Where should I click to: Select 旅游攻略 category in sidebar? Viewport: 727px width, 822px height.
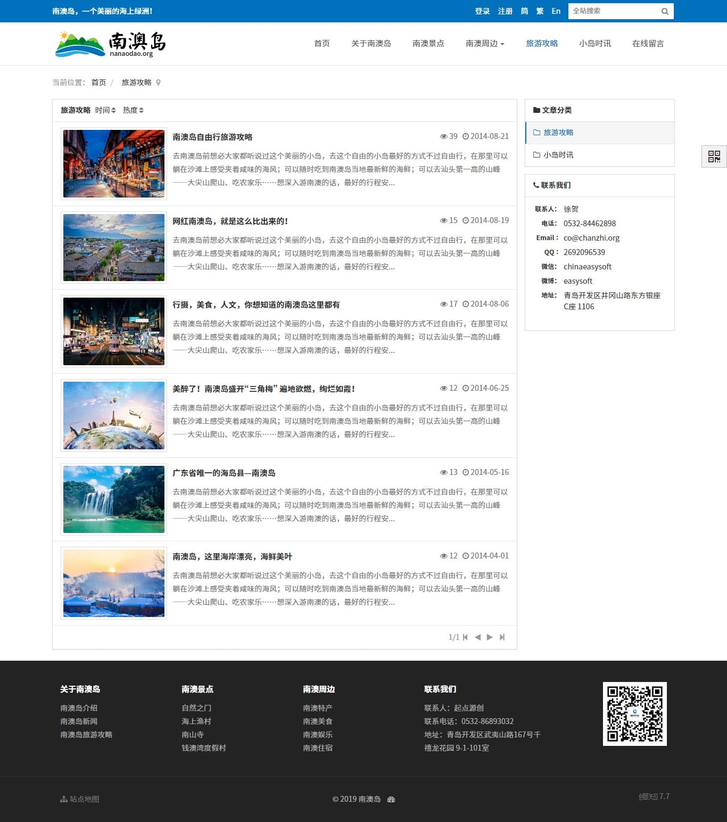pos(558,133)
